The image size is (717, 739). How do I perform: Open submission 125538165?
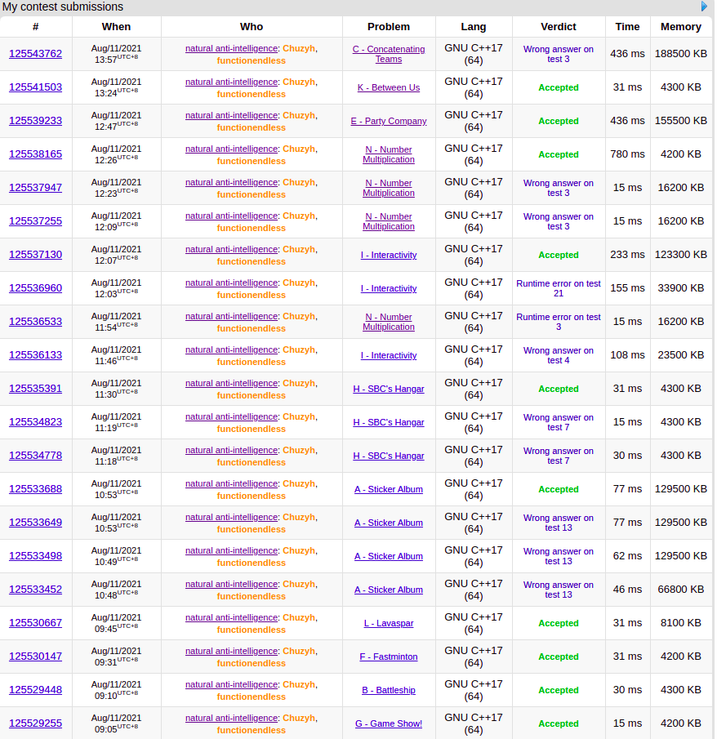[35, 154]
